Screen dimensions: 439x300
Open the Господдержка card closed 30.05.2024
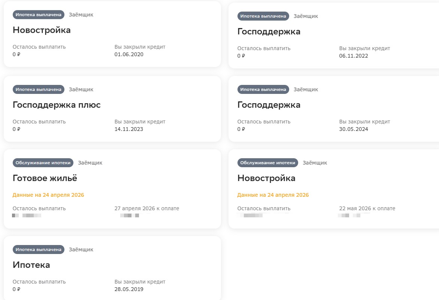(334, 109)
